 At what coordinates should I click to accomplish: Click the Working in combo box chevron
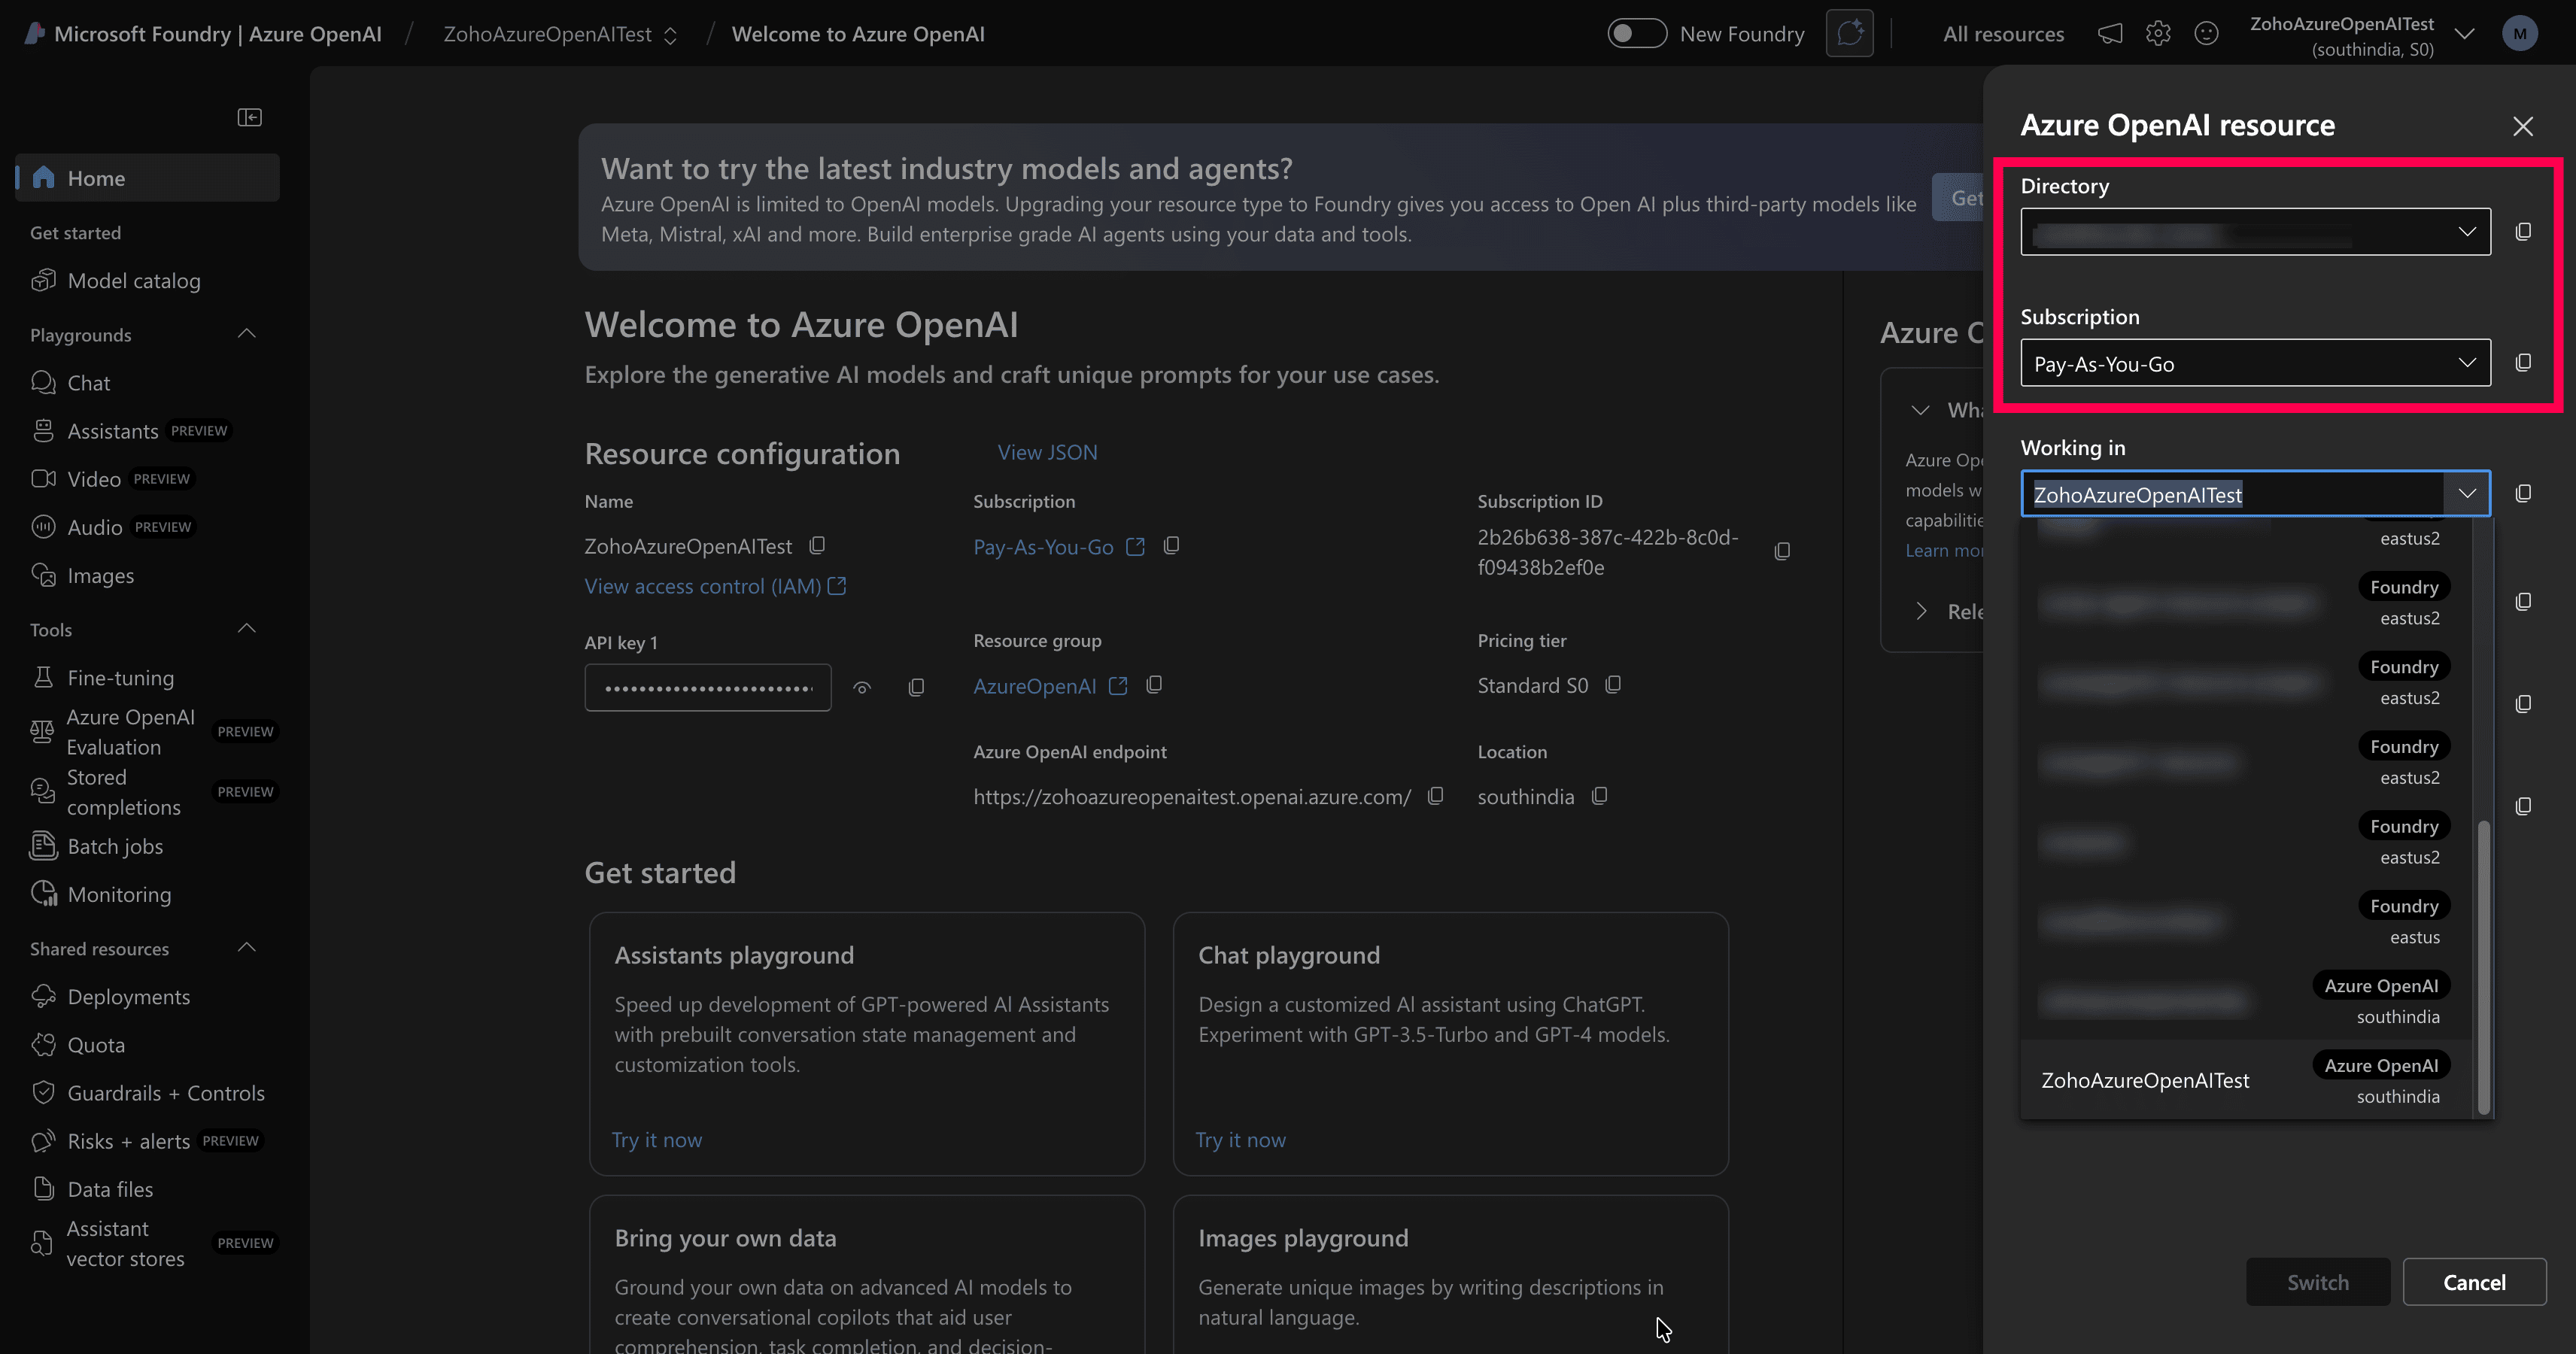click(2467, 494)
